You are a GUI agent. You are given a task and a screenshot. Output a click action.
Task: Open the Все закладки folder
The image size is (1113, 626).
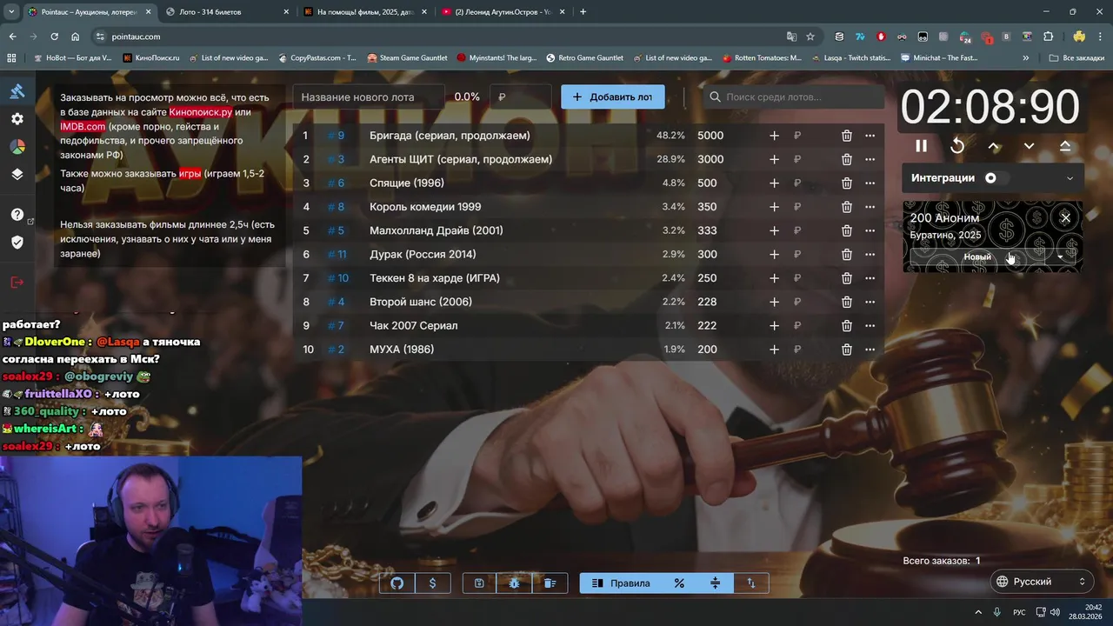[1076, 58]
